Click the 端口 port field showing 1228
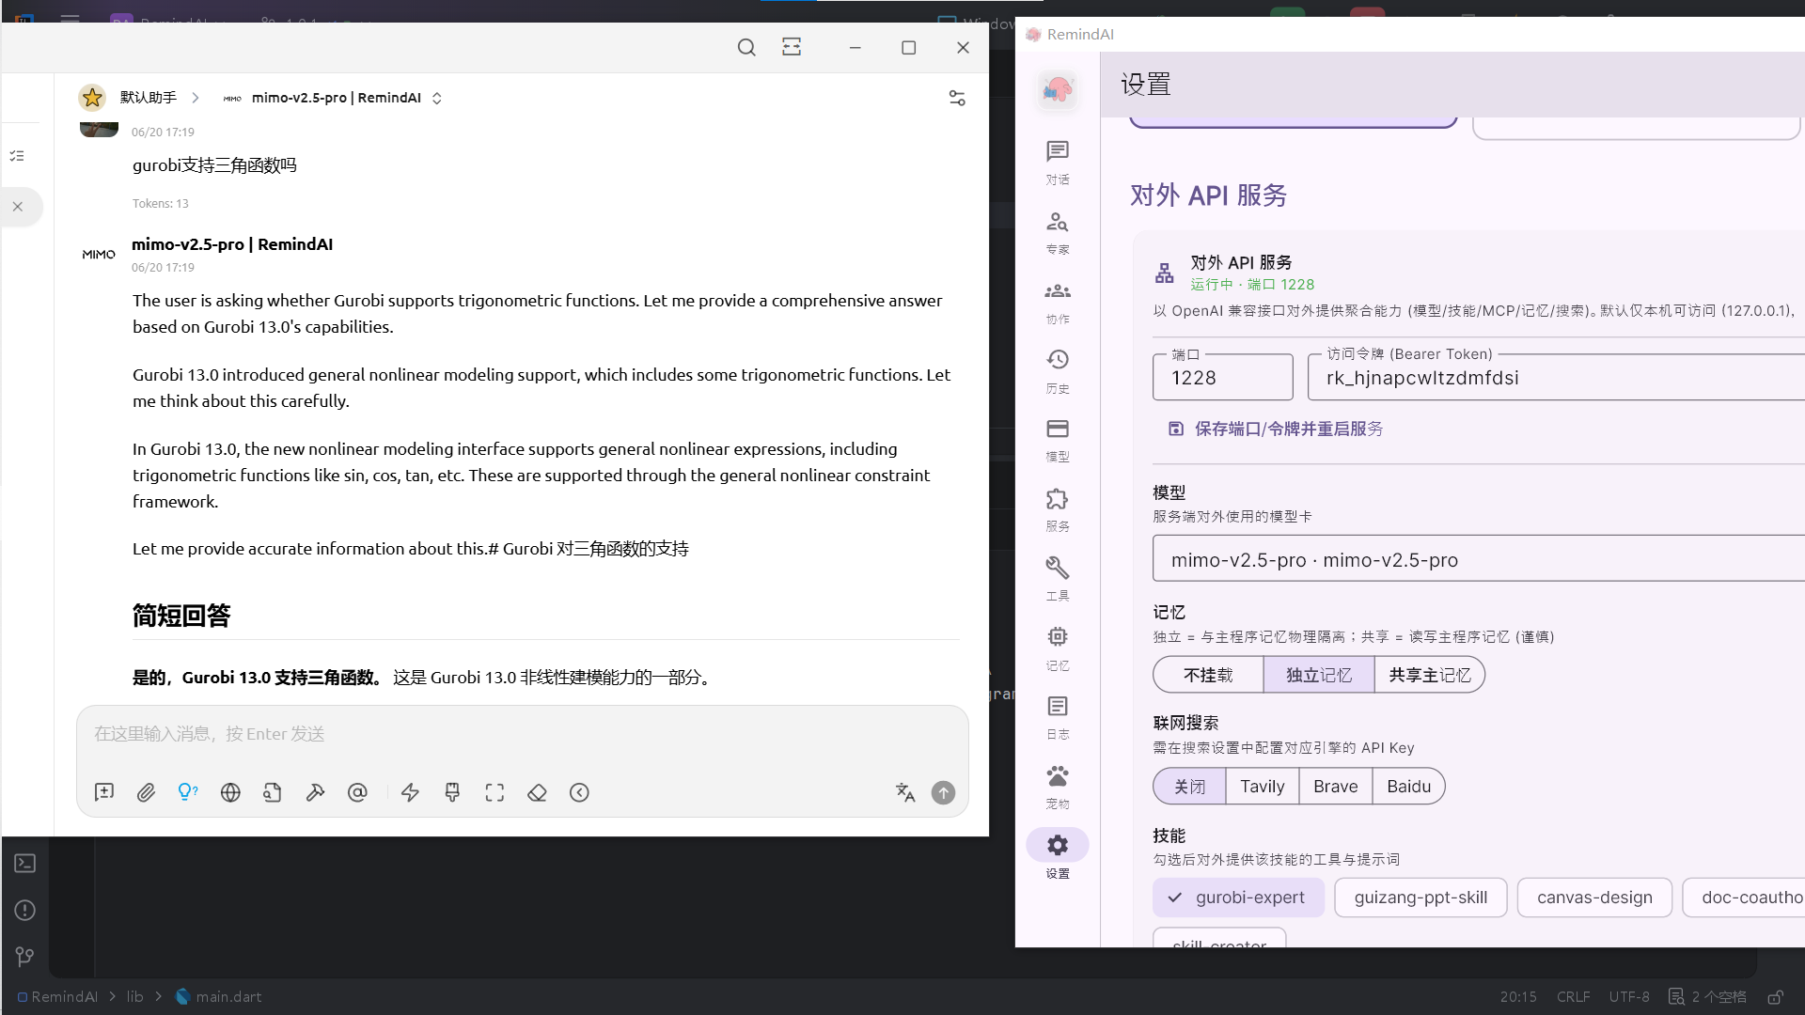This screenshot has width=1805, height=1015. [x=1222, y=377]
